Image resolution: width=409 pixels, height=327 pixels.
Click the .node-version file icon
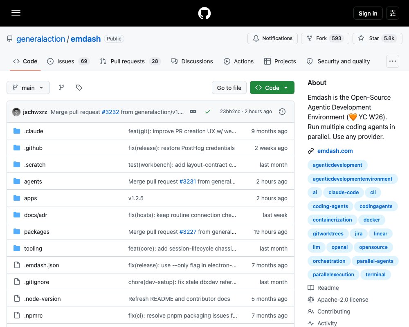(x=17, y=298)
